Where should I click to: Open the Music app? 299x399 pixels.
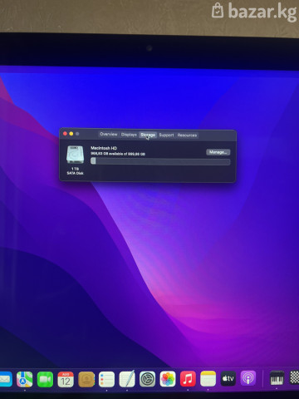[188, 379]
